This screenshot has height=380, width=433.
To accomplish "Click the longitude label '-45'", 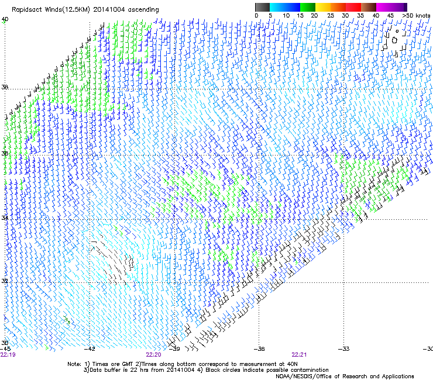I will pos(5,349).
